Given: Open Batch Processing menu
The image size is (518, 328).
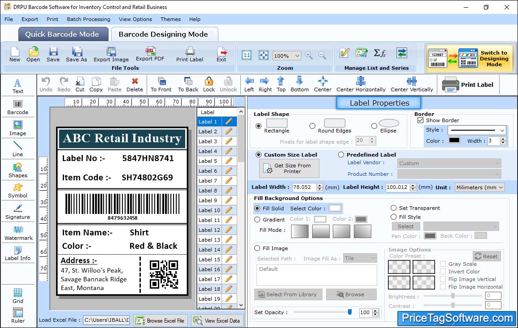Looking at the screenshot, I should coord(88,19).
